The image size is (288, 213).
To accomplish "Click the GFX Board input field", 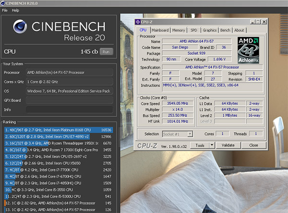I will [x=69, y=100].
